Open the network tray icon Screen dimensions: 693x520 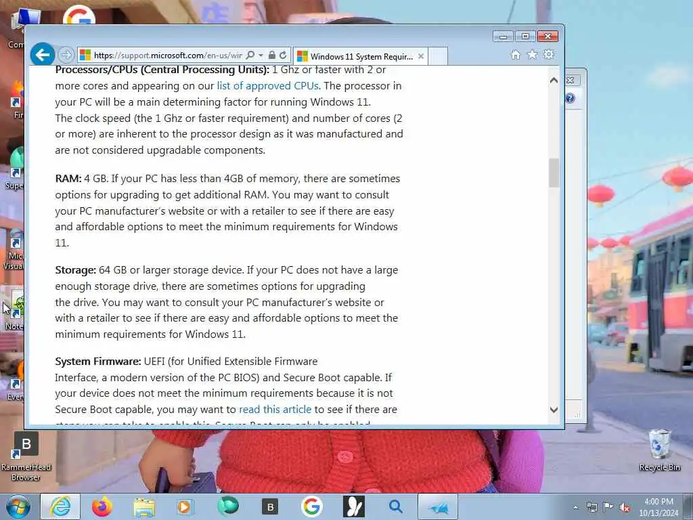point(591,508)
